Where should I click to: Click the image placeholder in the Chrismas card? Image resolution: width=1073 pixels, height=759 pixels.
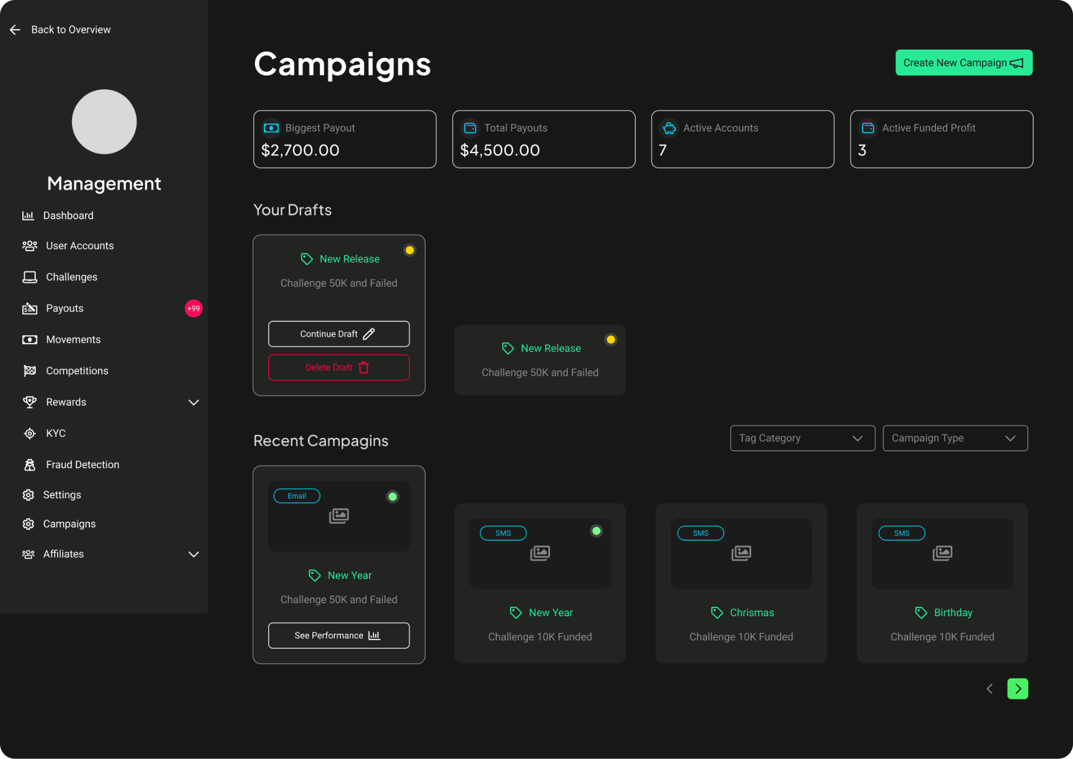(x=741, y=553)
